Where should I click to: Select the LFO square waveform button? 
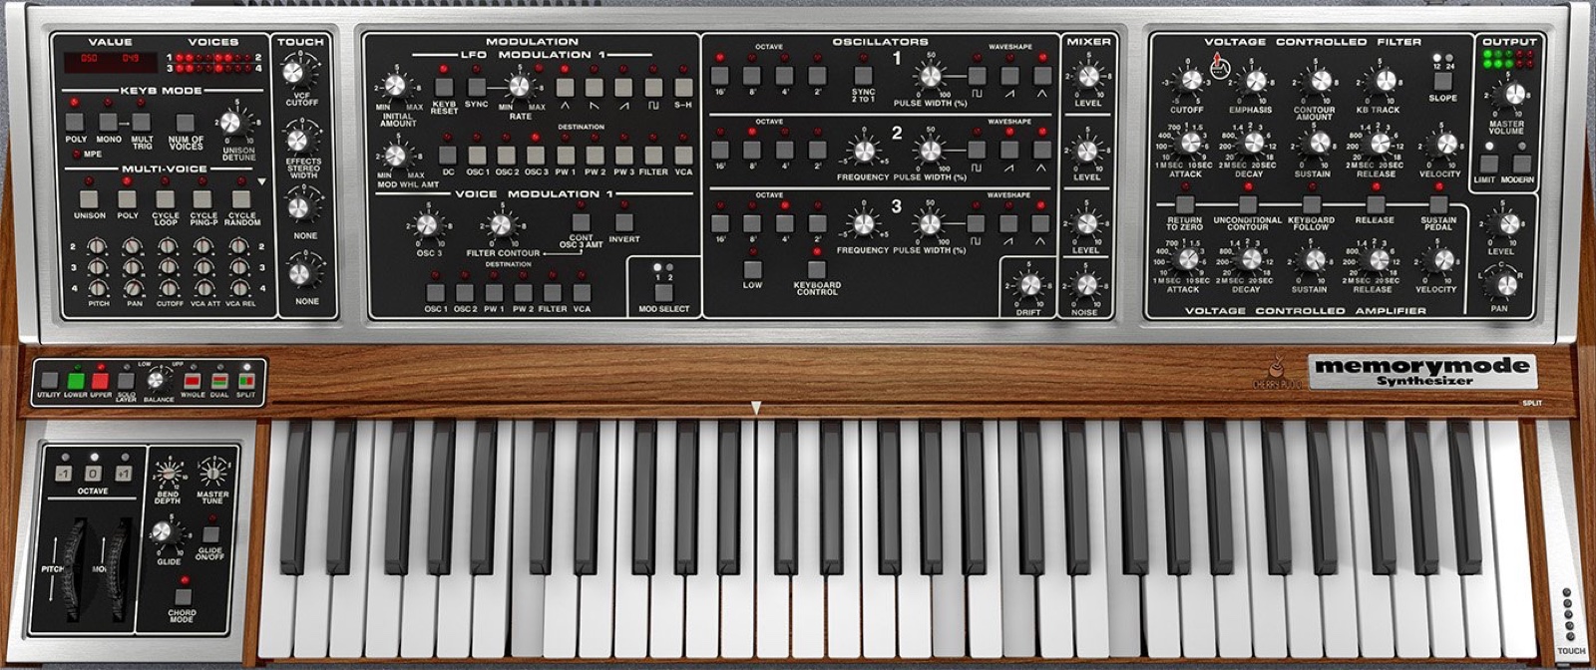pos(653,87)
